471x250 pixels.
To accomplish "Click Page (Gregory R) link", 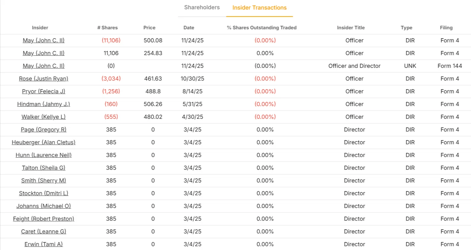I will point(44,130).
